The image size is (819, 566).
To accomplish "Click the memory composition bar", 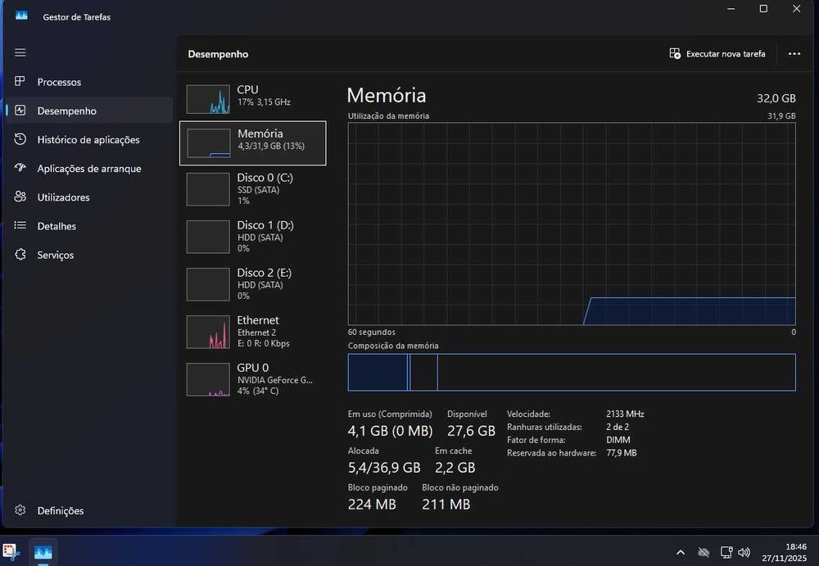I will (x=572, y=372).
